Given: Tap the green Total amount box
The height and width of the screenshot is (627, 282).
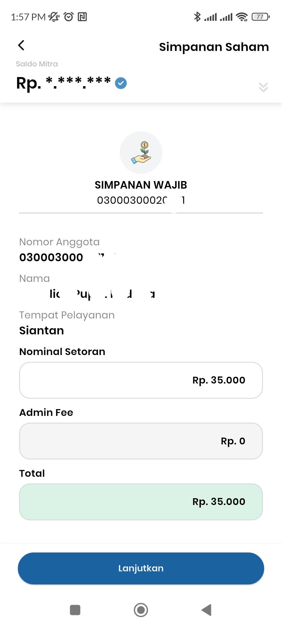Looking at the screenshot, I should 141,502.
